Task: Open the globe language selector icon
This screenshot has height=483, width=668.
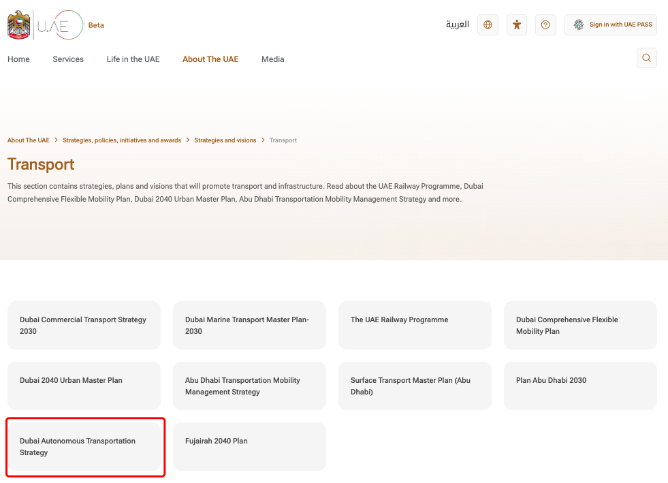Action: (x=488, y=25)
